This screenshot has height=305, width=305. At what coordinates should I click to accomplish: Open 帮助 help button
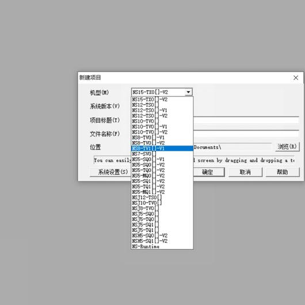click(283, 172)
